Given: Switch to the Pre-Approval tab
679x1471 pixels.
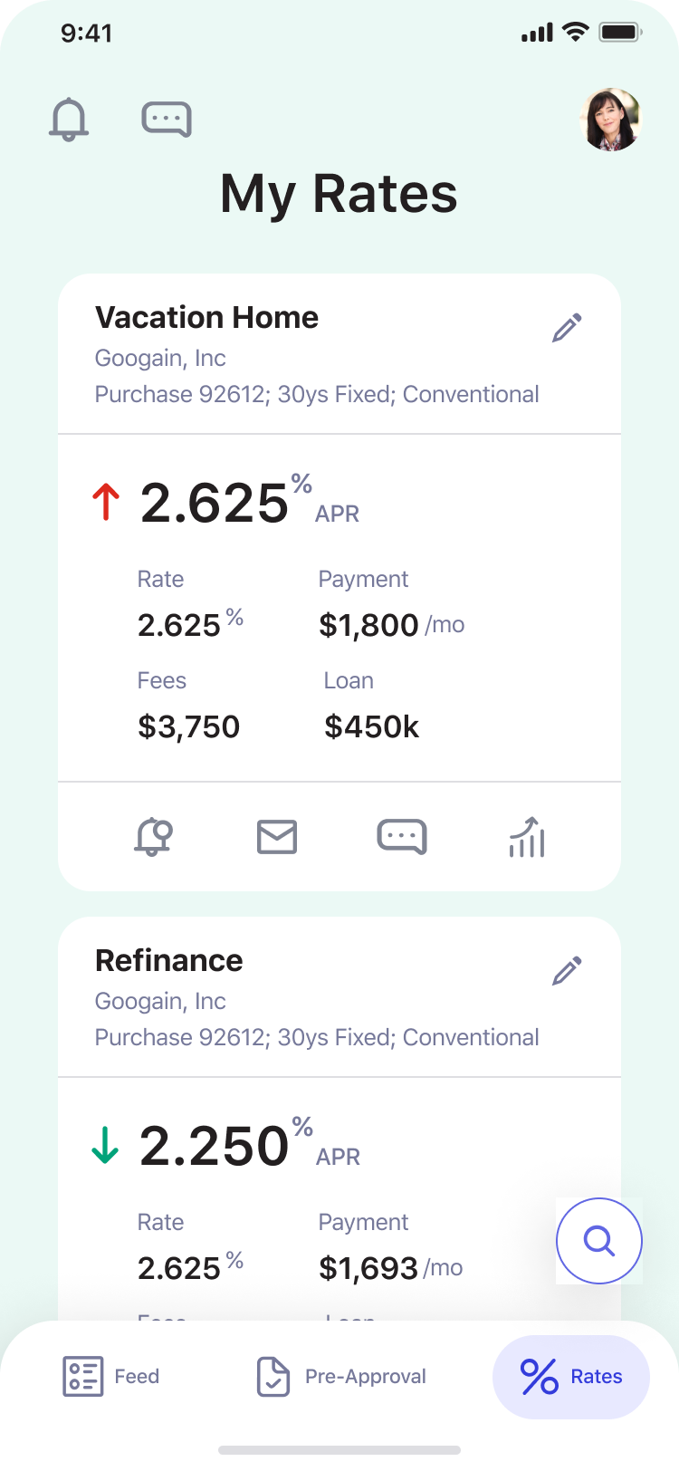Looking at the screenshot, I should click(341, 1377).
